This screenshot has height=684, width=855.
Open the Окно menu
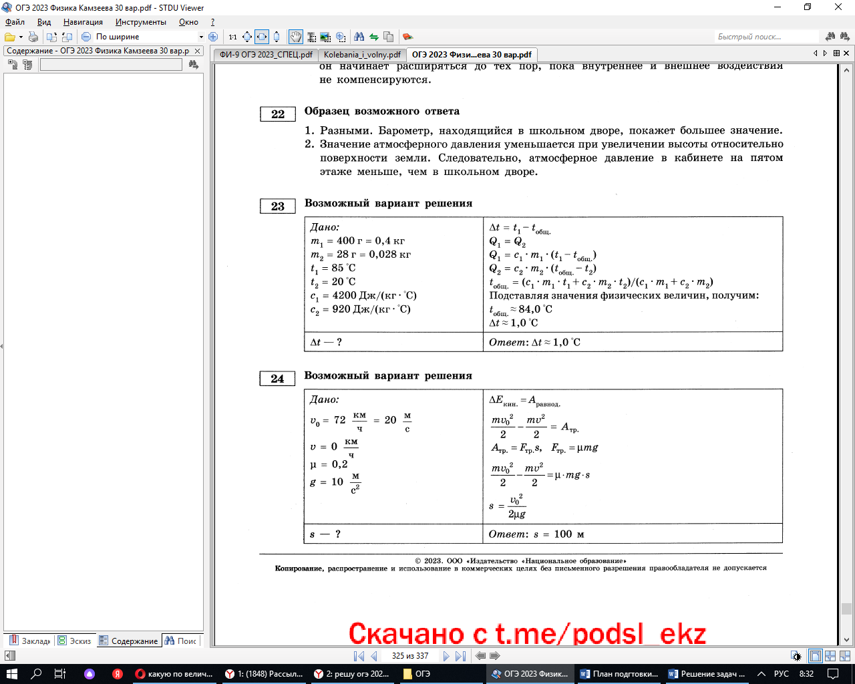(x=188, y=22)
